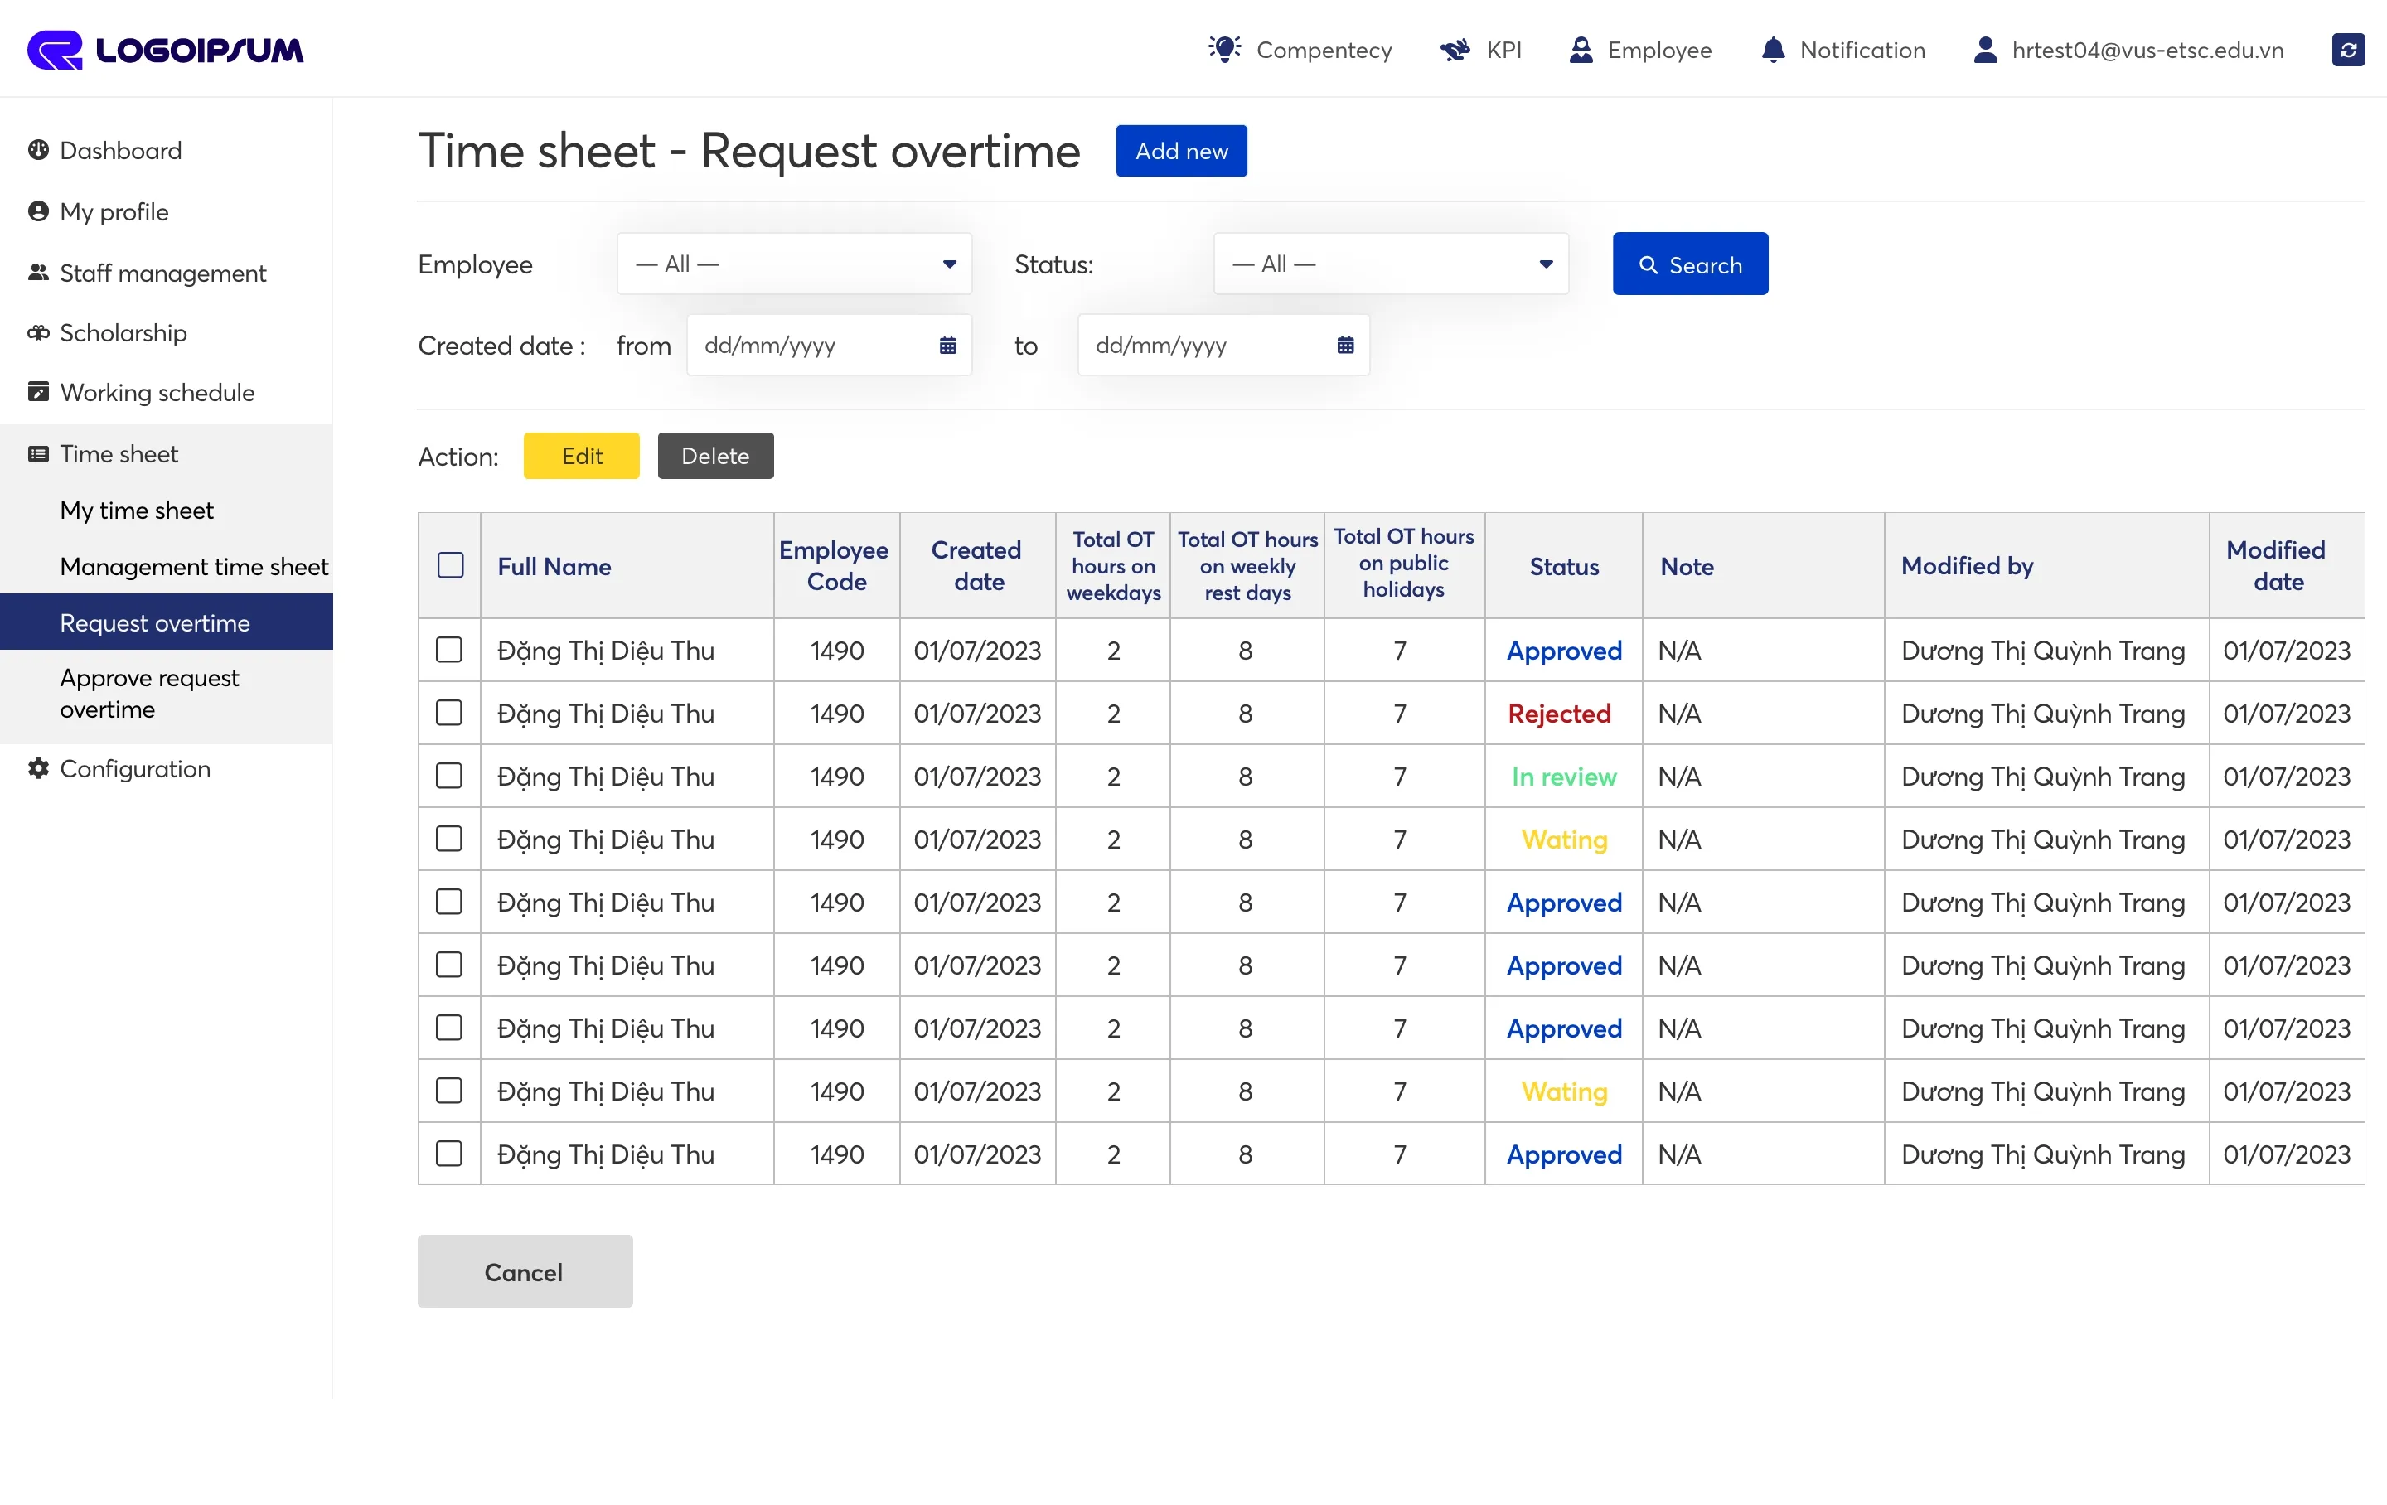The width and height of the screenshot is (2387, 1505).
Task: Open Approve request overtime menu item
Action: pyautogui.click(x=148, y=693)
